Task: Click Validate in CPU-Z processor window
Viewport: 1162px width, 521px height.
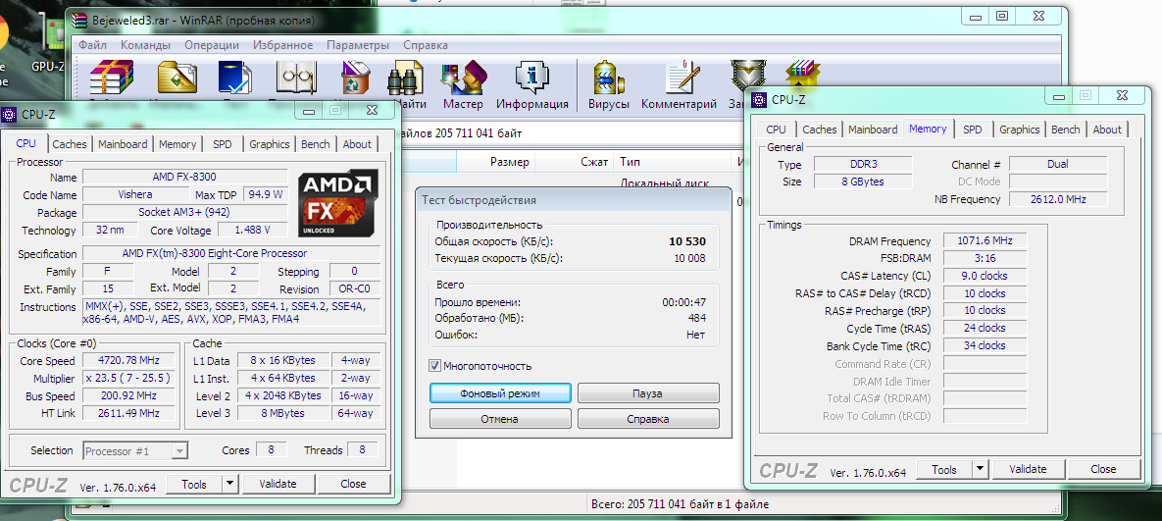Action: click(278, 484)
